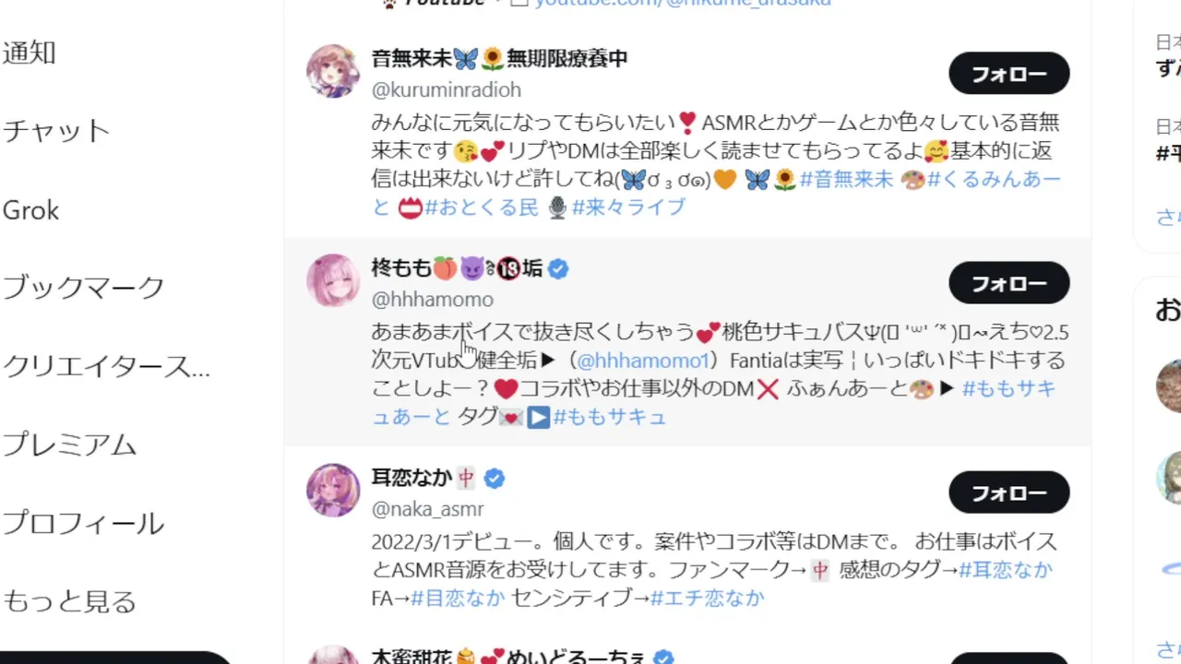The image size is (1181, 664).
Task: Click verified badge next to 耳恋なか
Action: pos(495,479)
